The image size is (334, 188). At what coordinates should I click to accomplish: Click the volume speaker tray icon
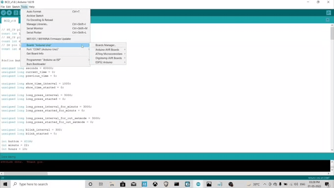coord(296,184)
